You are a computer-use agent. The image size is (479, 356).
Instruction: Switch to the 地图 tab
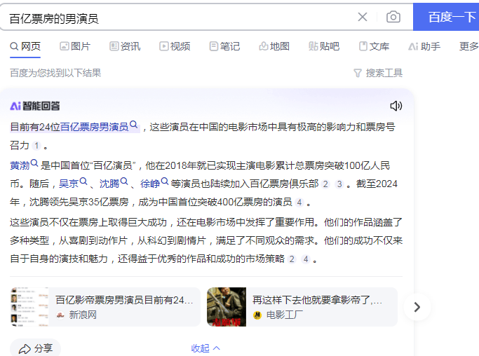[x=274, y=46]
